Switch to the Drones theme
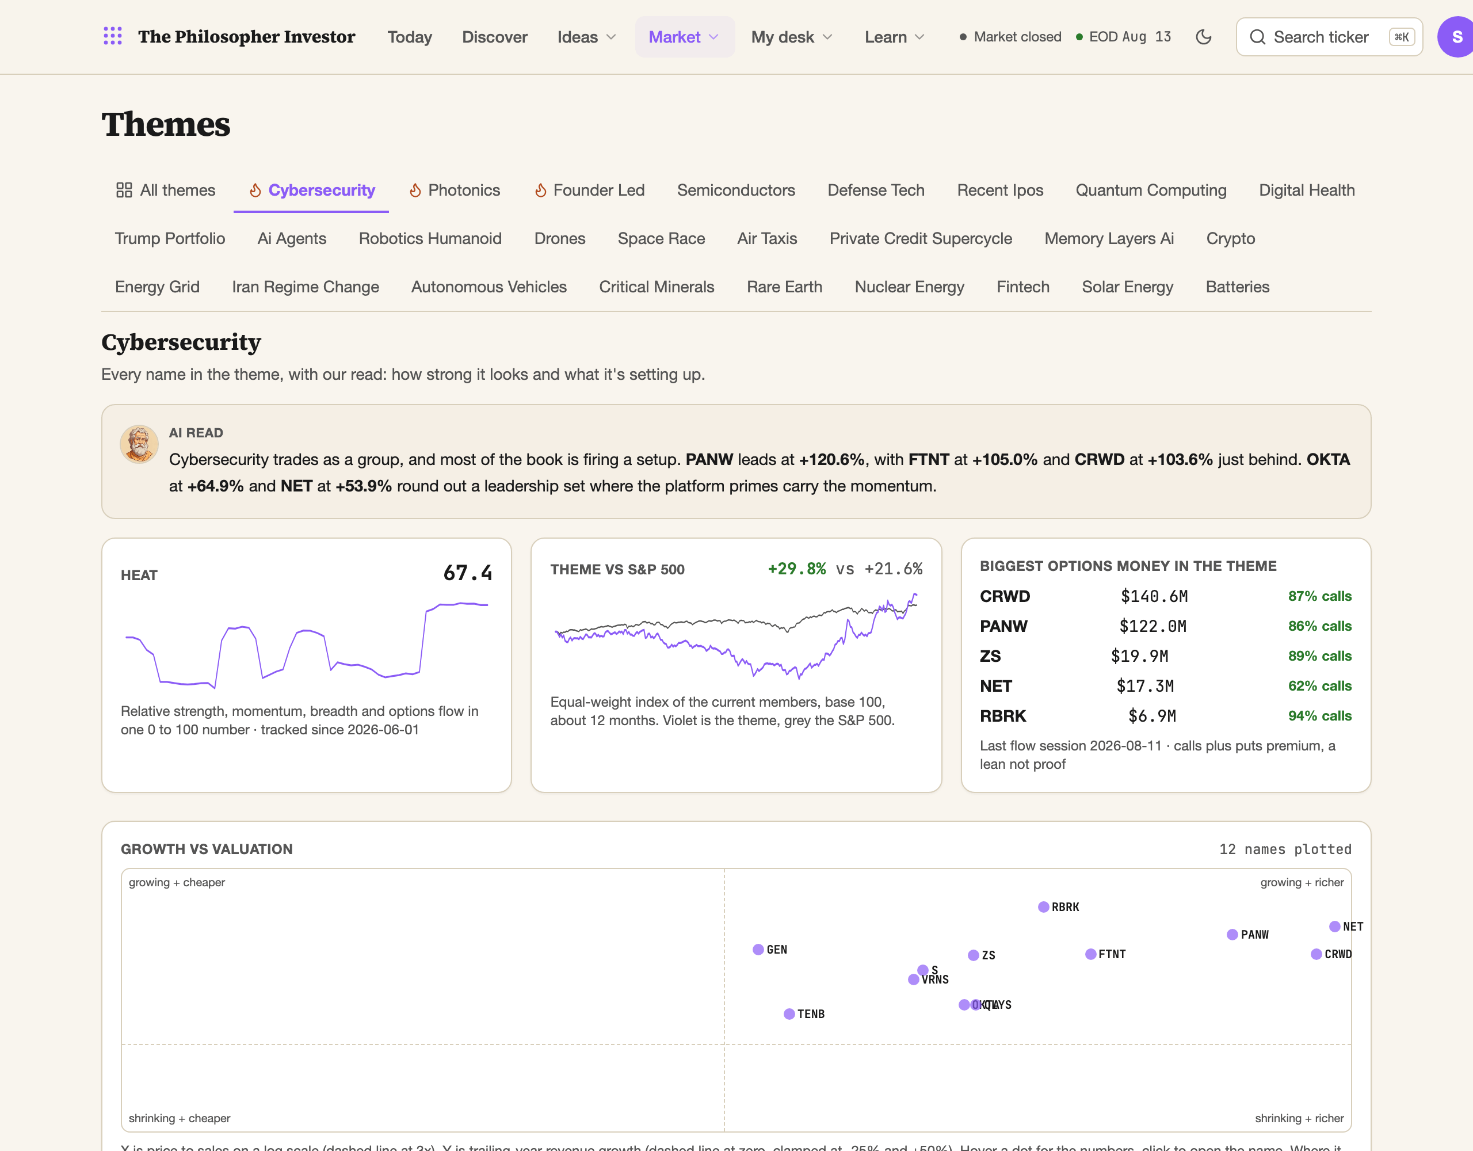 (x=560, y=238)
